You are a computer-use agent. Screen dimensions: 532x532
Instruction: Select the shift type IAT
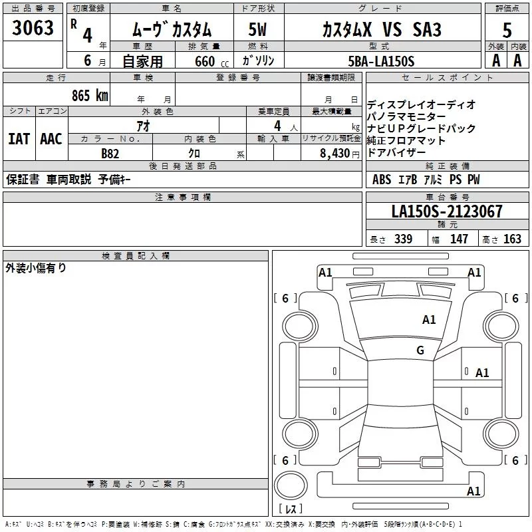[19, 139]
